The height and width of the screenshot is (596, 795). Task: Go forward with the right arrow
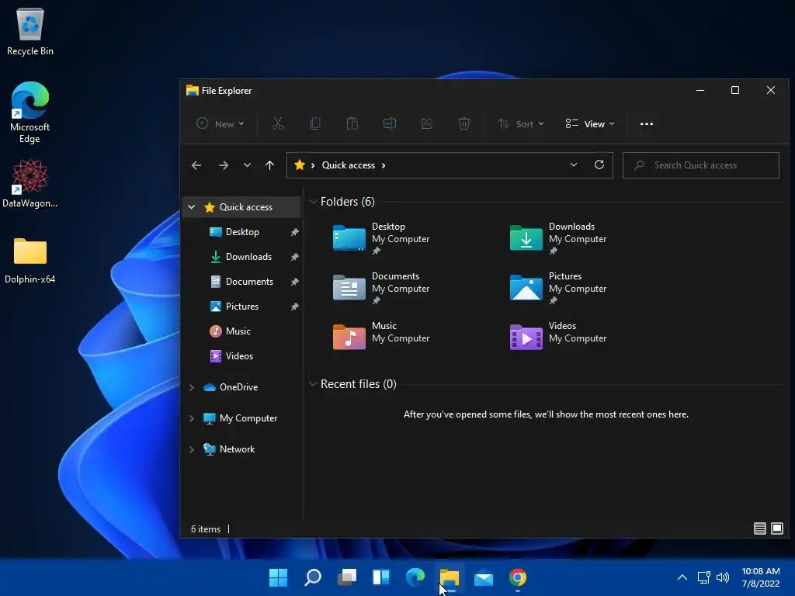point(223,165)
